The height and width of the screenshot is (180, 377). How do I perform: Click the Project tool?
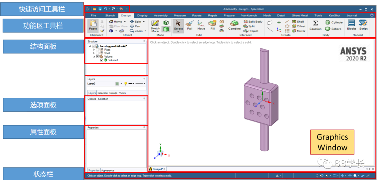[x=251, y=31]
